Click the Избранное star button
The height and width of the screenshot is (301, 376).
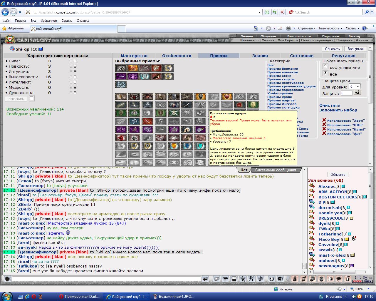point(13,28)
